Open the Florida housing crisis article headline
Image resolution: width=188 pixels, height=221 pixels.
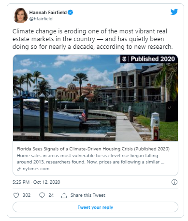click(x=93, y=149)
